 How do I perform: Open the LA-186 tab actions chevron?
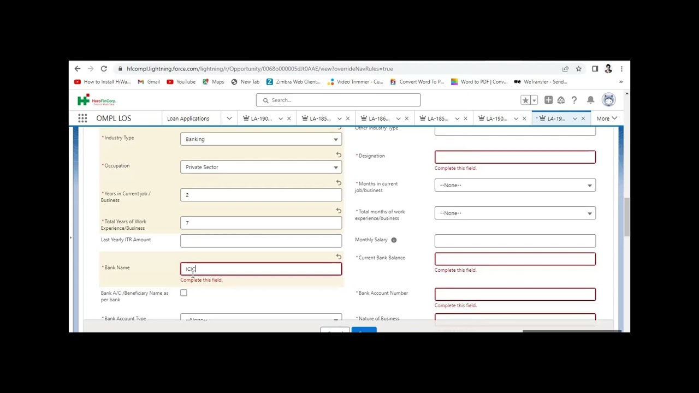(x=398, y=118)
